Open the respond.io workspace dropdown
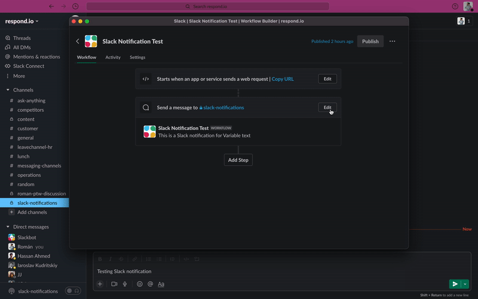The height and width of the screenshot is (299, 478). 22,21
